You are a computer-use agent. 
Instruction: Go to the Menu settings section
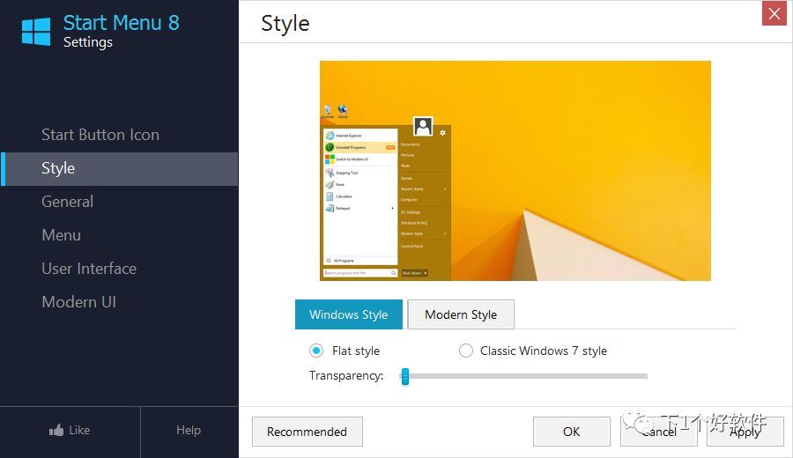[61, 235]
